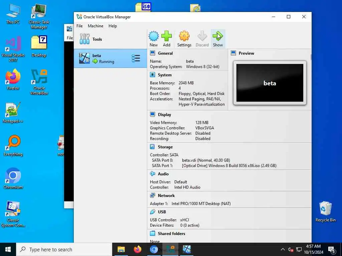Click the Windows 8 (32-bit) operating system value

click(203, 67)
